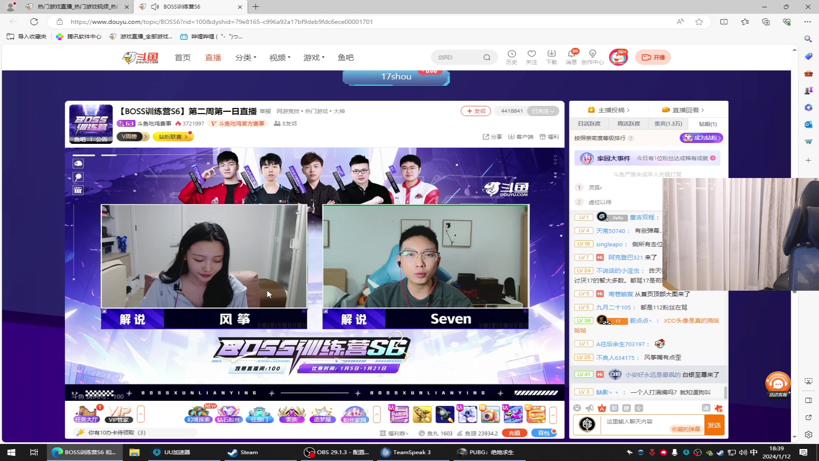Toggle Edge split screen view
Screen dimensions: 819x461
(x=724, y=22)
